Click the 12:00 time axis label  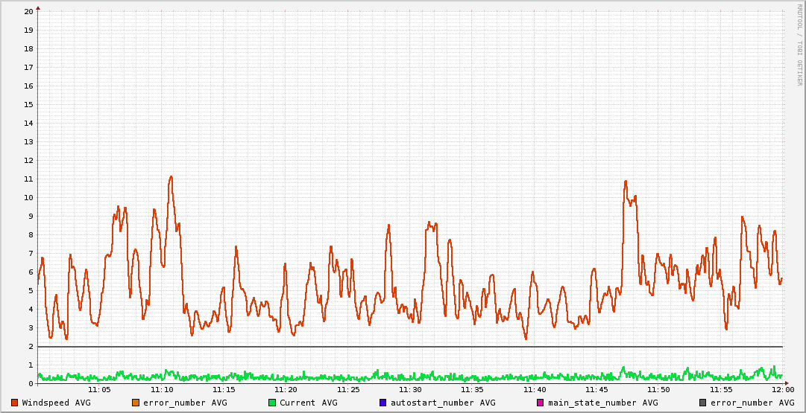(782, 390)
